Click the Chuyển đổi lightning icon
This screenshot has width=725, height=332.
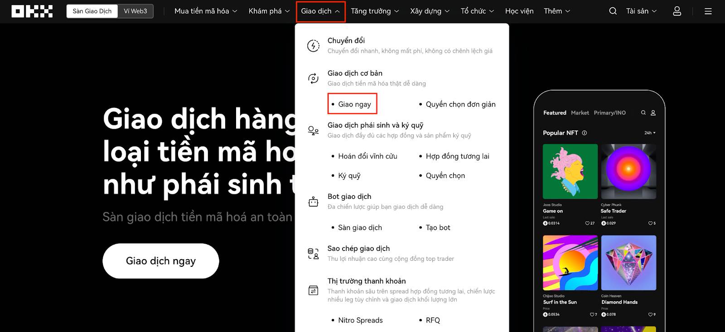313,46
